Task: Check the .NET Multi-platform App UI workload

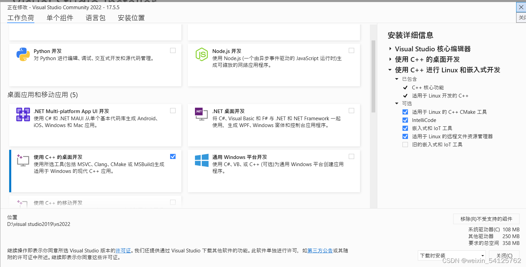Action: coord(173,111)
